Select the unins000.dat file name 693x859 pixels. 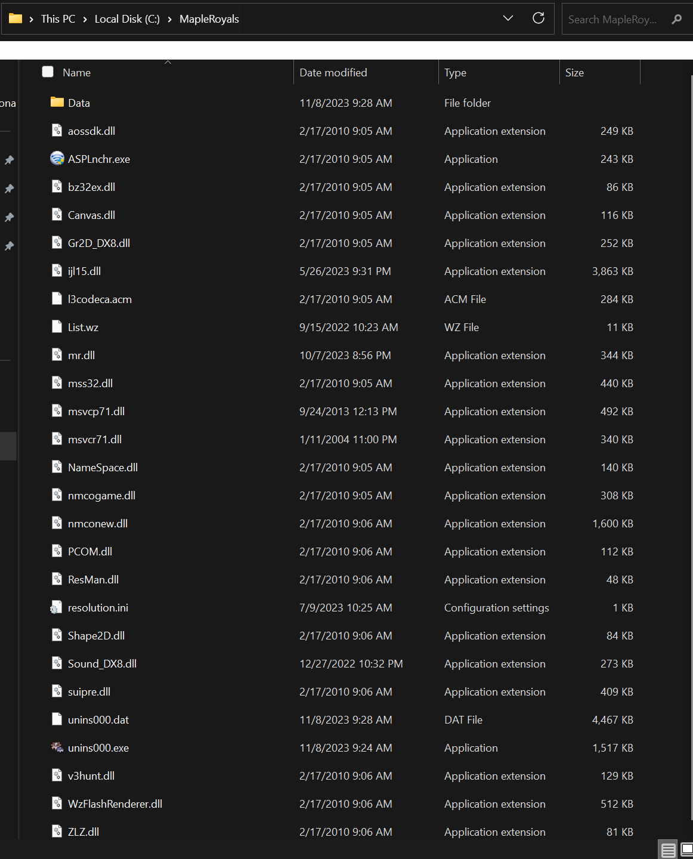98,720
